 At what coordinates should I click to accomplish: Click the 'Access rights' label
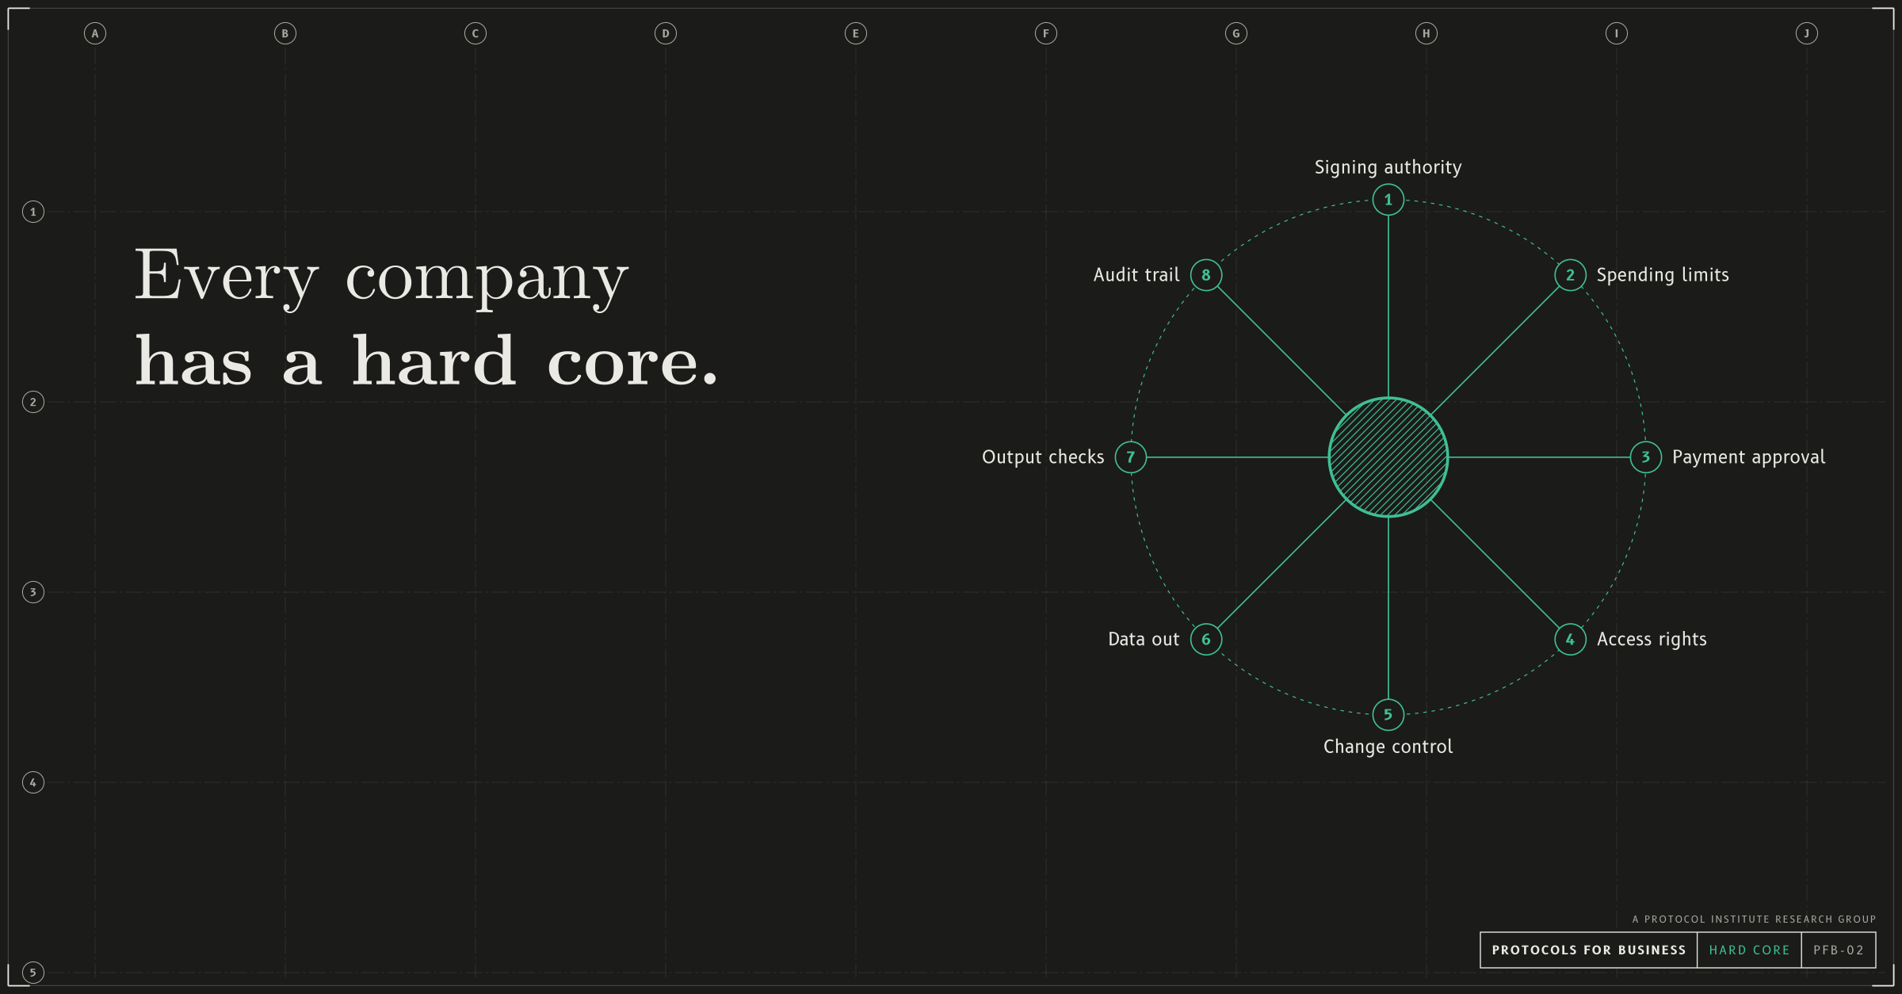click(x=1652, y=639)
